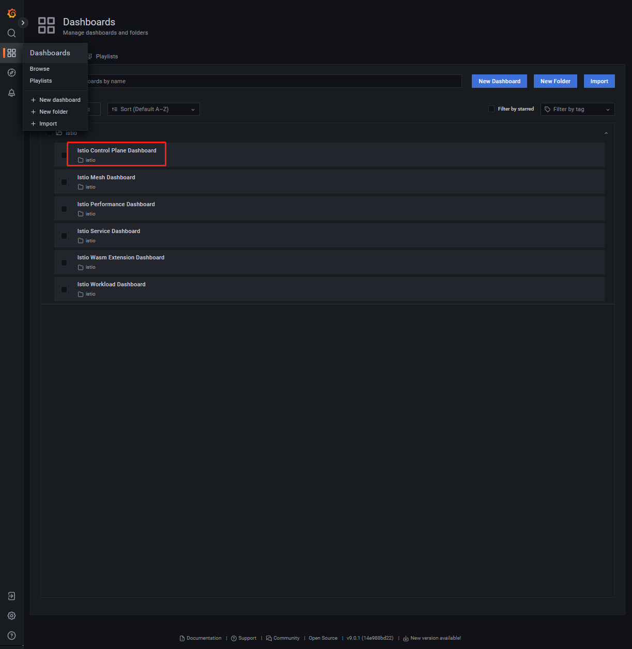
Task: Open the Open Source footer link
Action: click(323, 638)
